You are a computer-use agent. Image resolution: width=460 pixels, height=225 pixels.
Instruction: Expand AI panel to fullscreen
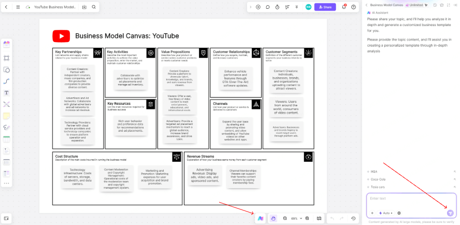click(449, 5)
